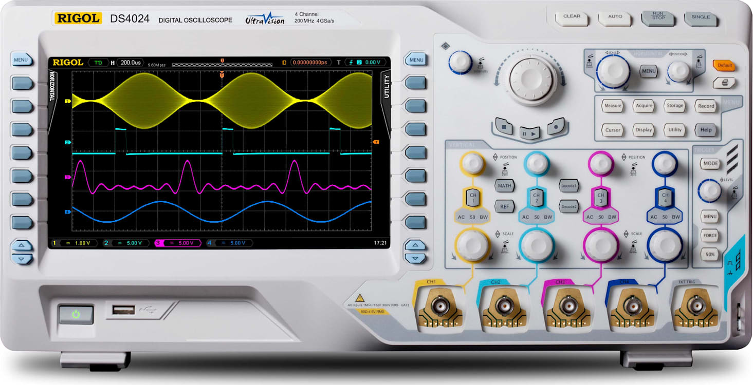Toggle channel 1 with the CH1 key

click(x=472, y=196)
